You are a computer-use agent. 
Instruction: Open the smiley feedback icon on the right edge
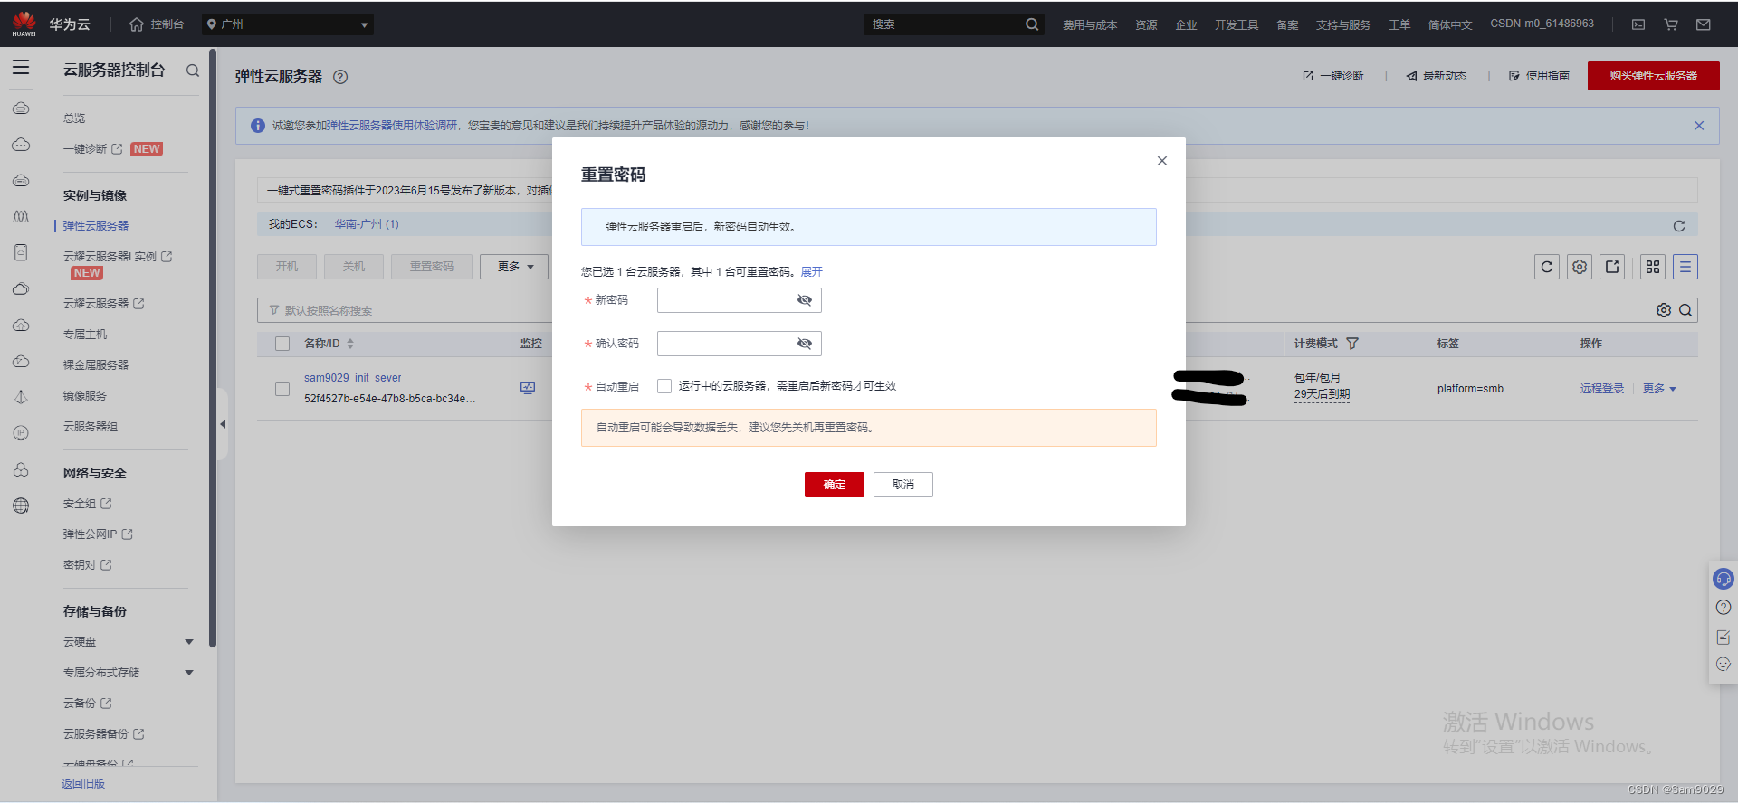(1724, 665)
